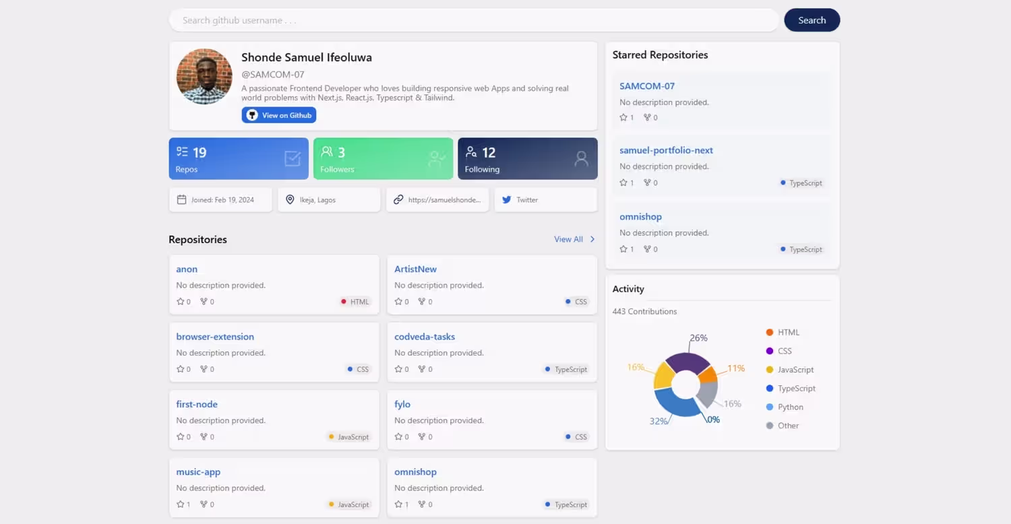1011x524 pixels.
Task: Open the codveda-tasks repository link
Action: [x=425, y=337]
